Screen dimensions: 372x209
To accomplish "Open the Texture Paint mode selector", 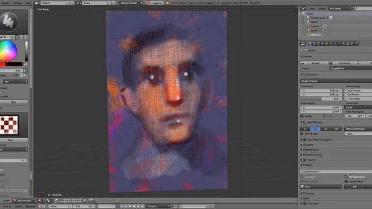I will 24,201.
